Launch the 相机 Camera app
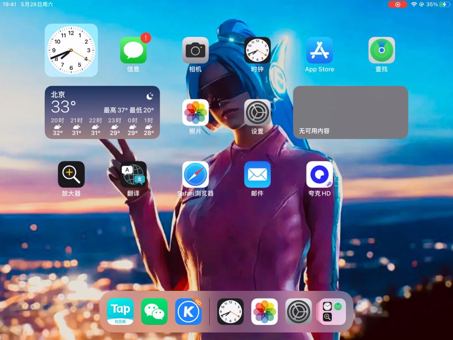Viewport: 453px width, 340px height. [195, 50]
